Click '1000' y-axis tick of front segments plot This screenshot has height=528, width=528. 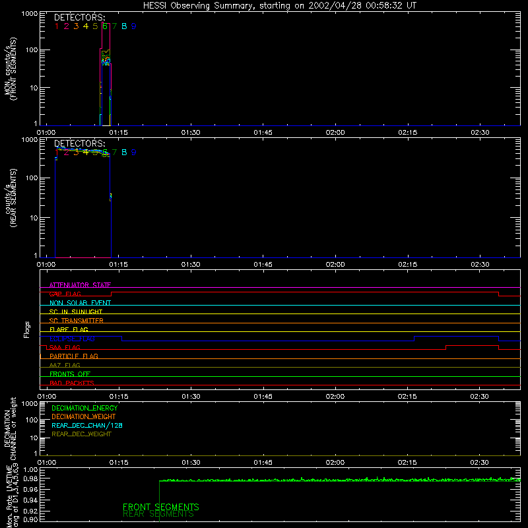30,14
